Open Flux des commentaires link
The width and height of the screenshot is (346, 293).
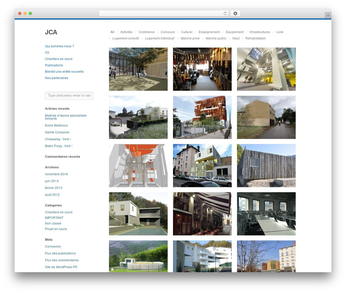(x=62, y=260)
